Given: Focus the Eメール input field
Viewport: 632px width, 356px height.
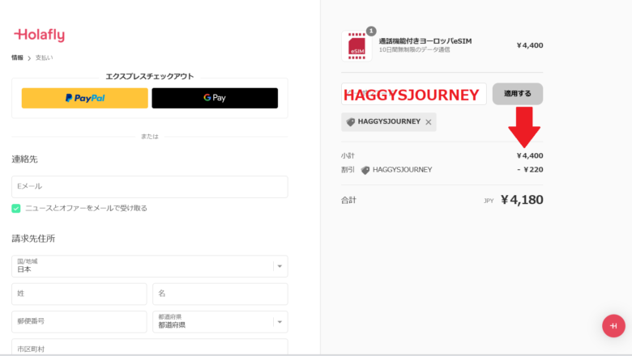Looking at the screenshot, I should 150,187.
